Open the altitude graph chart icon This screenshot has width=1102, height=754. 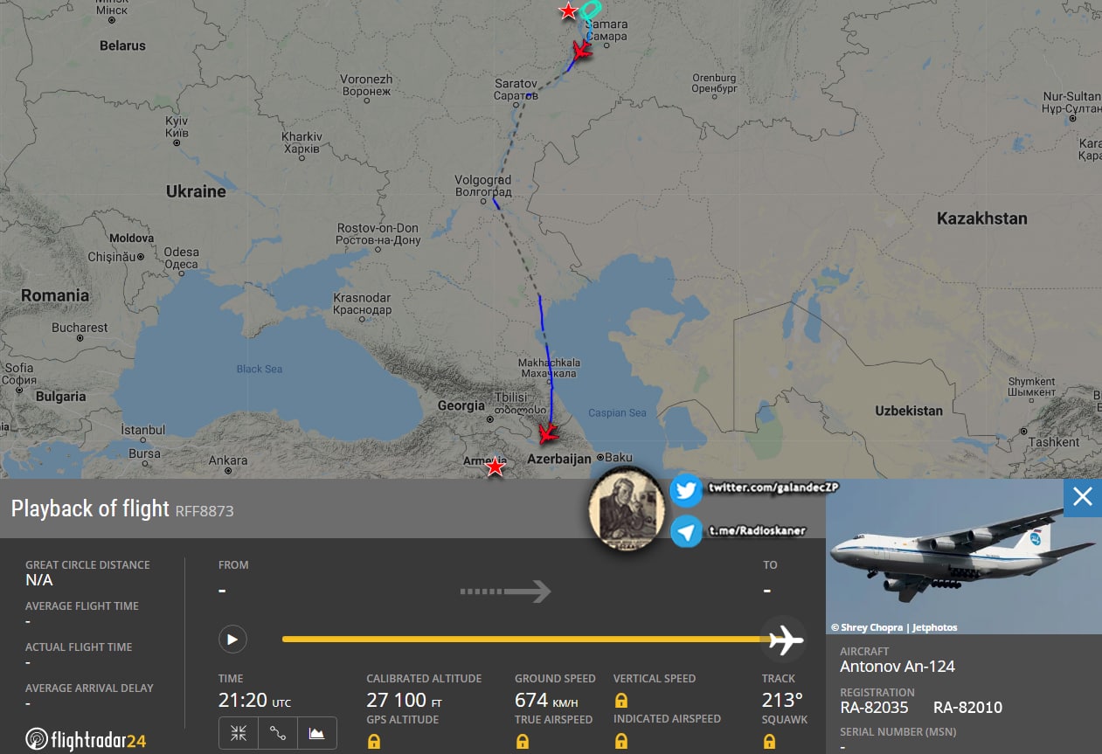[x=317, y=734]
